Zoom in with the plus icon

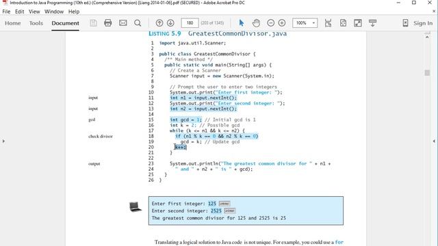click(281, 23)
